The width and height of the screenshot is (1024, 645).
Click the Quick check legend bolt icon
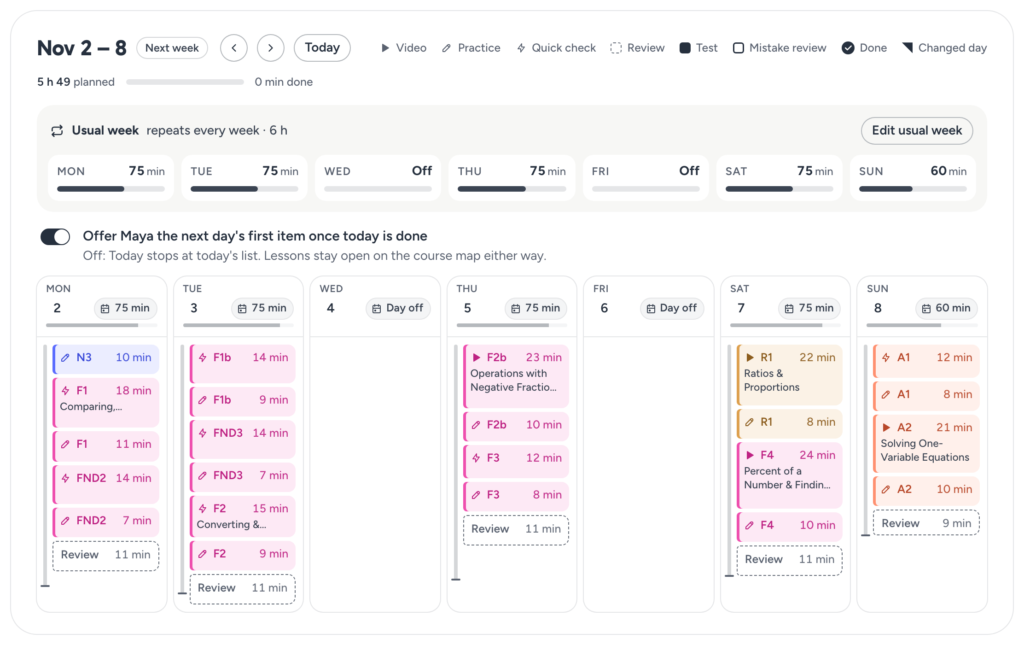click(x=521, y=48)
